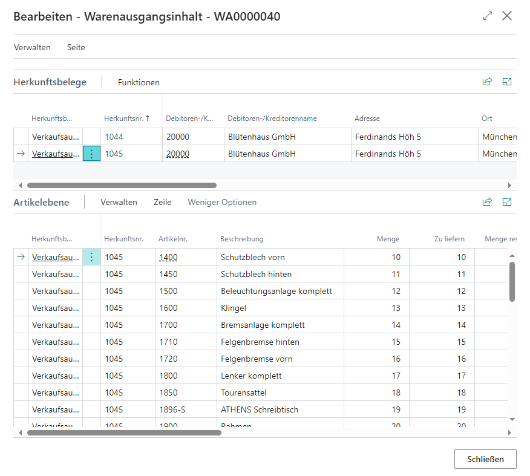This screenshot has height=476, width=530.
Task: Open row options for Schutzblech vorn line
Action: click(x=91, y=257)
